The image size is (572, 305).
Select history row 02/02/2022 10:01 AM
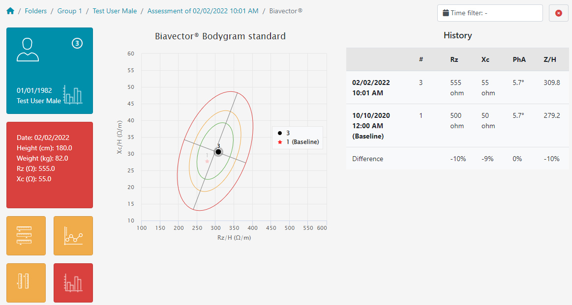pyautogui.click(x=457, y=88)
